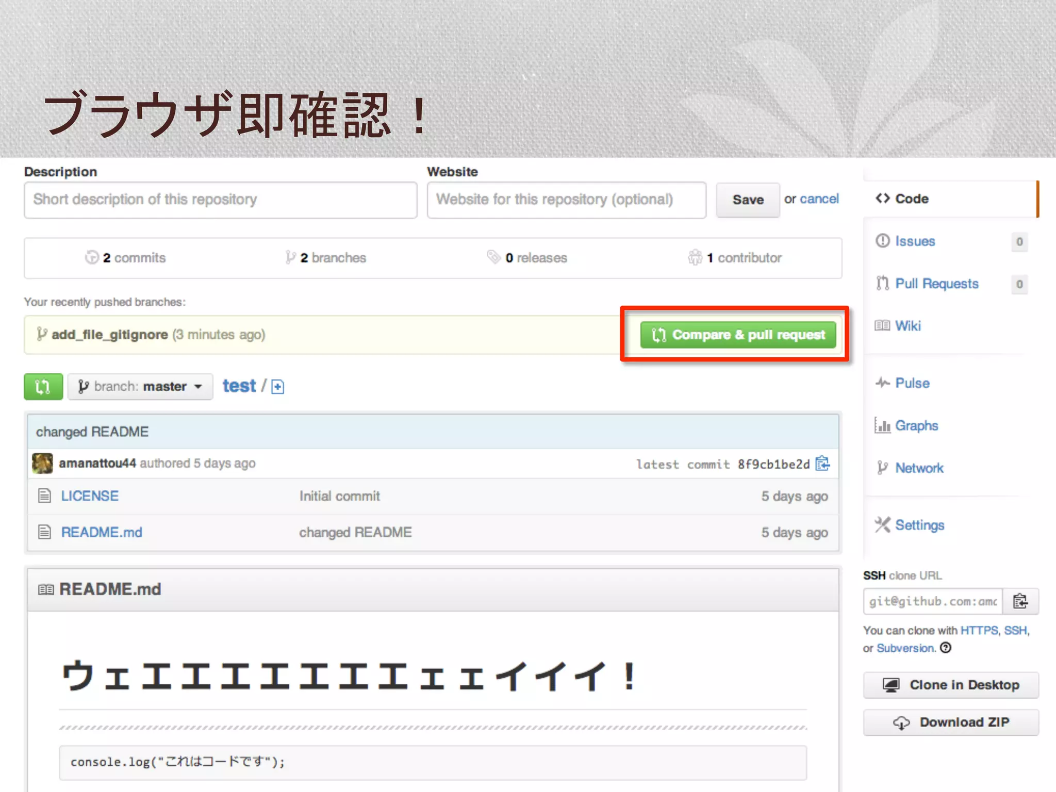Open the clone help question mark icon
Viewport: 1056px width, 792px height.
click(x=946, y=648)
